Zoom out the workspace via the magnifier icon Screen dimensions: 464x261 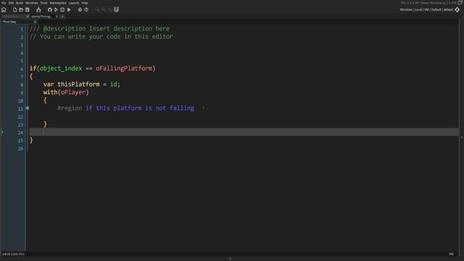point(97,9)
